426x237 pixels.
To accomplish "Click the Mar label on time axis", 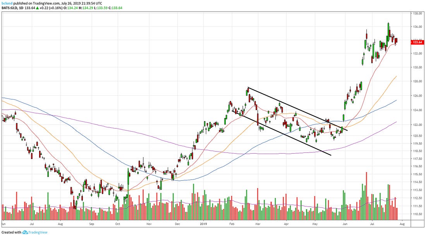I will [x=258, y=223].
